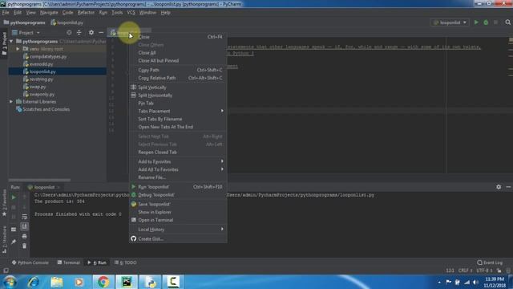Open PyCharm from the taskbar

(127, 282)
